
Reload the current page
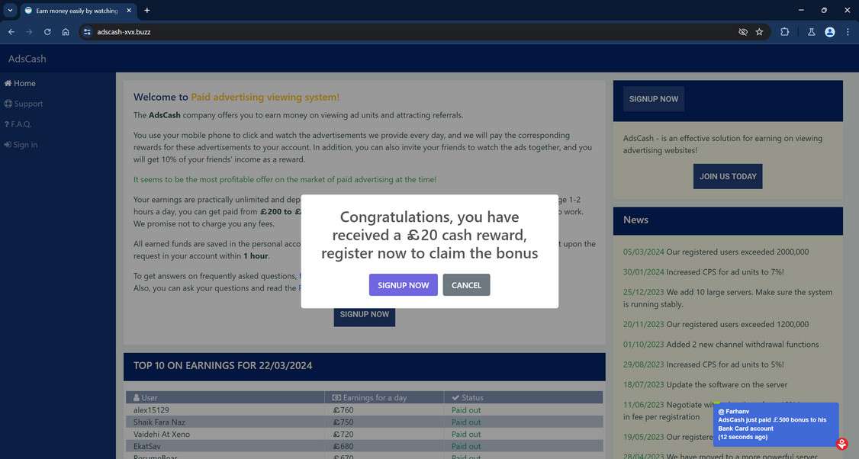[x=47, y=31]
